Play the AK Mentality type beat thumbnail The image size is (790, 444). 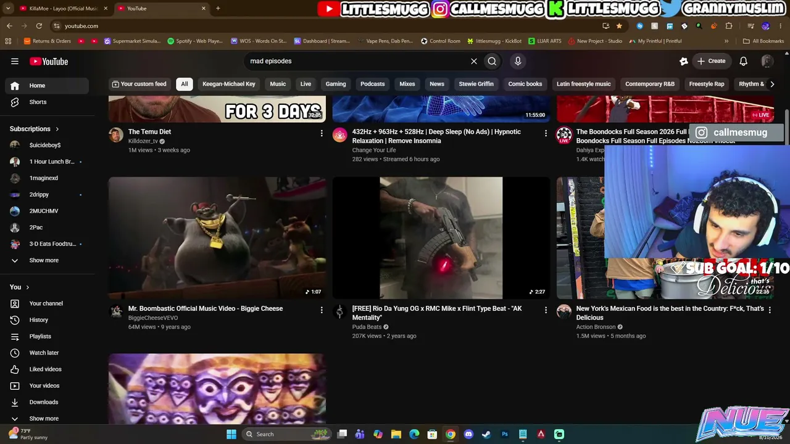click(x=441, y=238)
